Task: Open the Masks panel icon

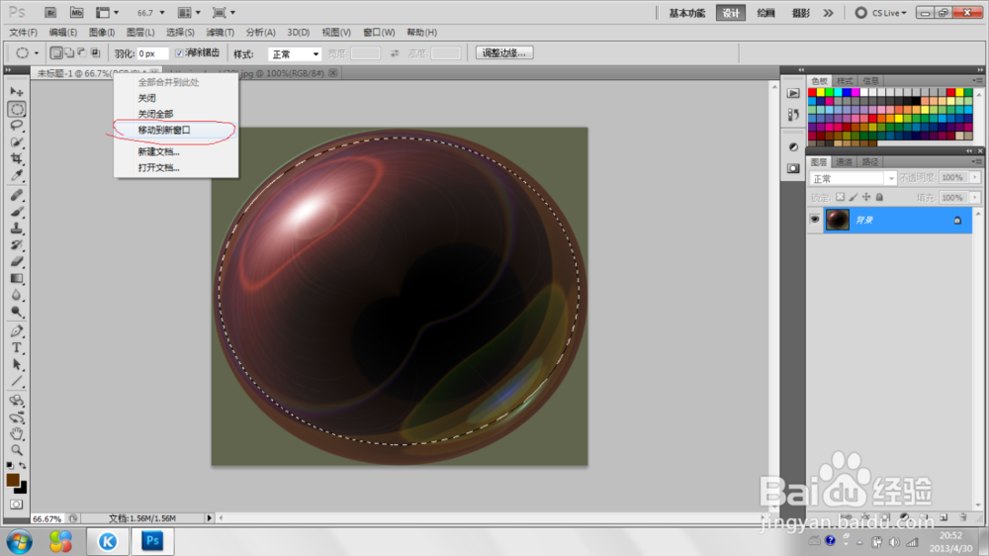Action: (x=793, y=168)
